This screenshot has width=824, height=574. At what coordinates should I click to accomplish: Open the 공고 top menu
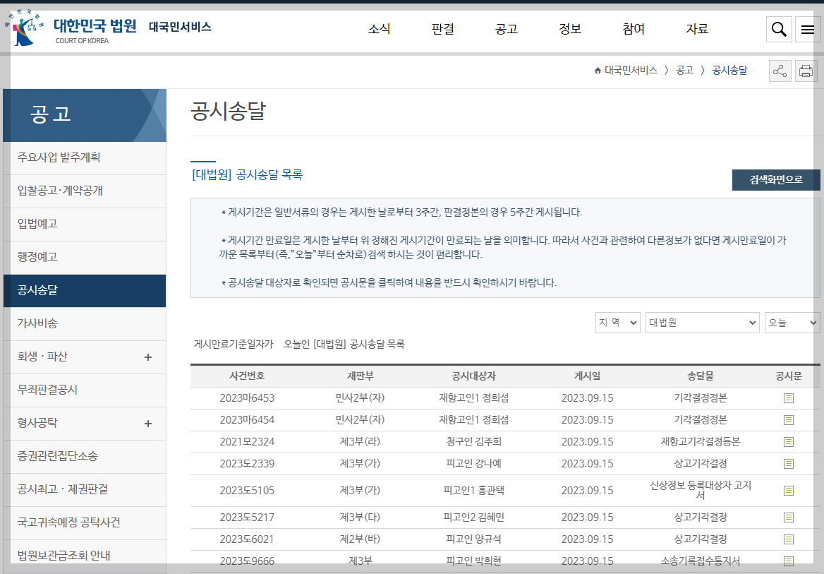pos(506,29)
